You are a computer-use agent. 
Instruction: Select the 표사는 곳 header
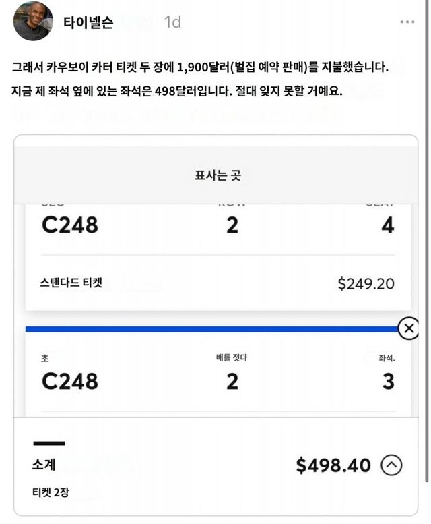(218, 175)
